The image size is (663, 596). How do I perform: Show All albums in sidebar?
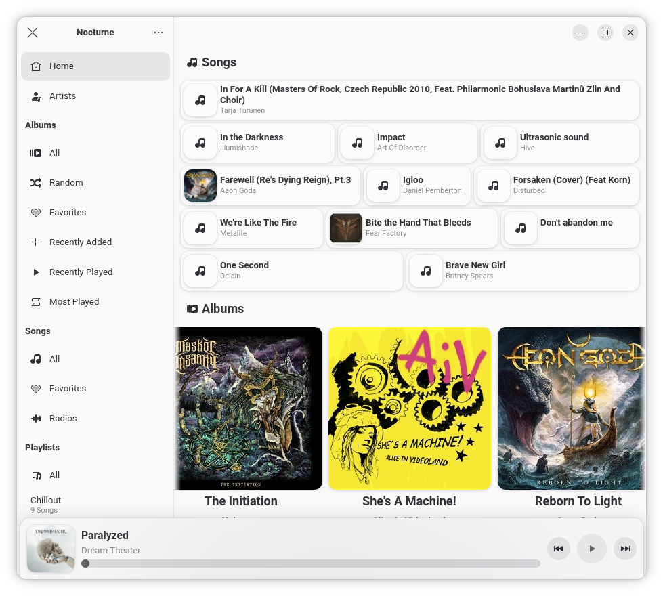point(95,152)
